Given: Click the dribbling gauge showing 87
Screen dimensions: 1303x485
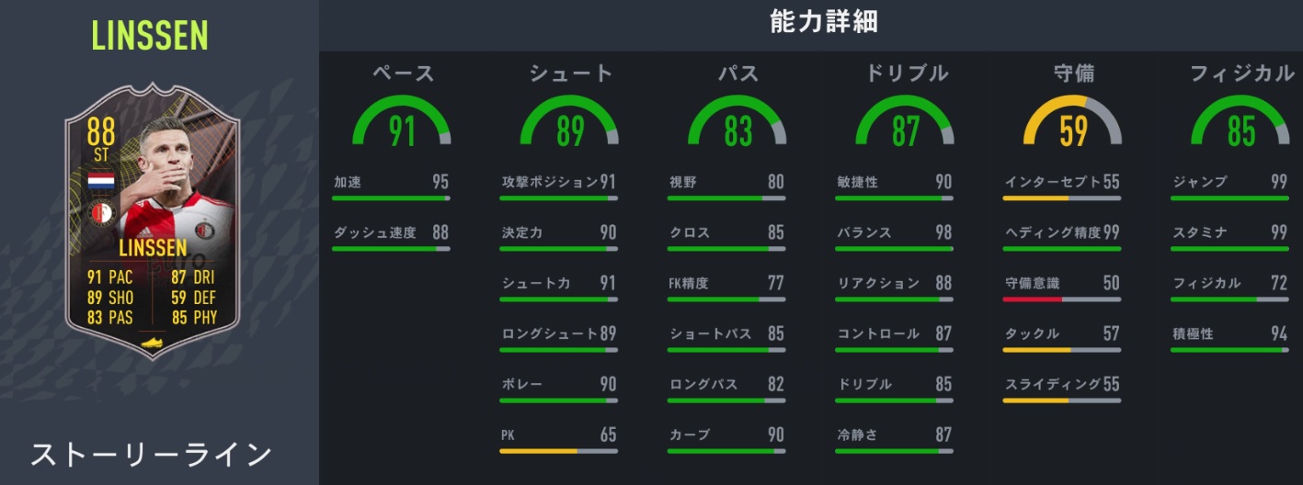Looking at the screenshot, I should [x=905, y=122].
